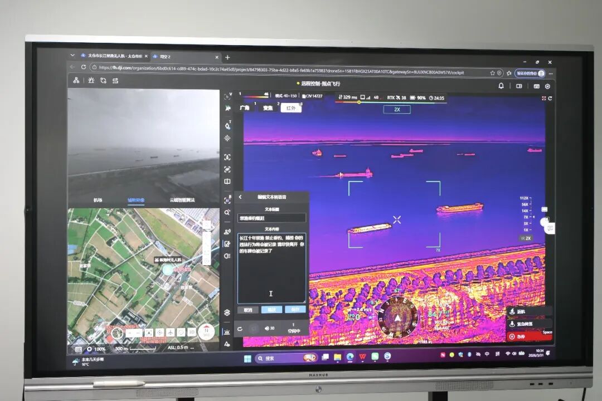Click the notification bell icon

pos(501,86)
